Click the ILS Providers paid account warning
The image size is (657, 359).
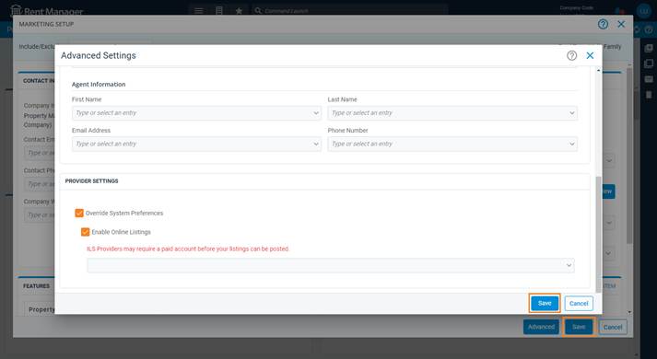click(188, 249)
